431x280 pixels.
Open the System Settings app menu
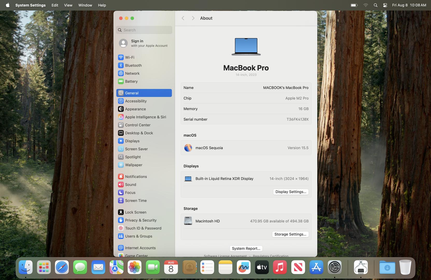pyautogui.click(x=30, y=5)
